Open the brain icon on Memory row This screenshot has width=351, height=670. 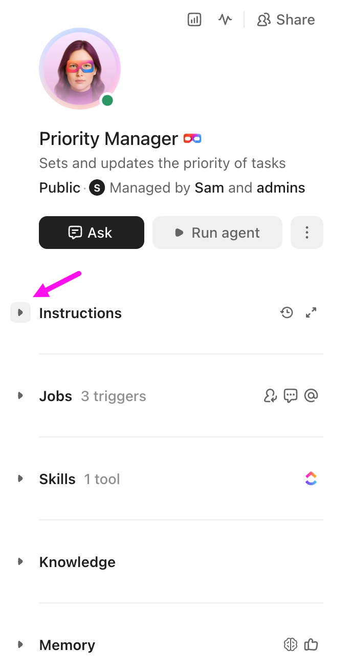tap(290, 645)
